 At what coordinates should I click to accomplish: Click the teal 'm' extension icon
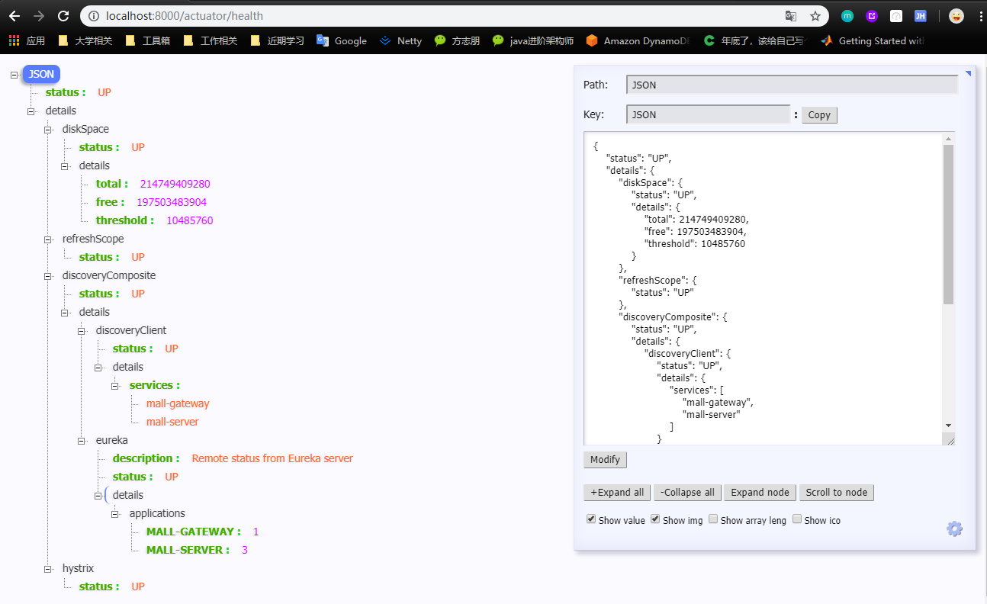click(x=848, y=15)
